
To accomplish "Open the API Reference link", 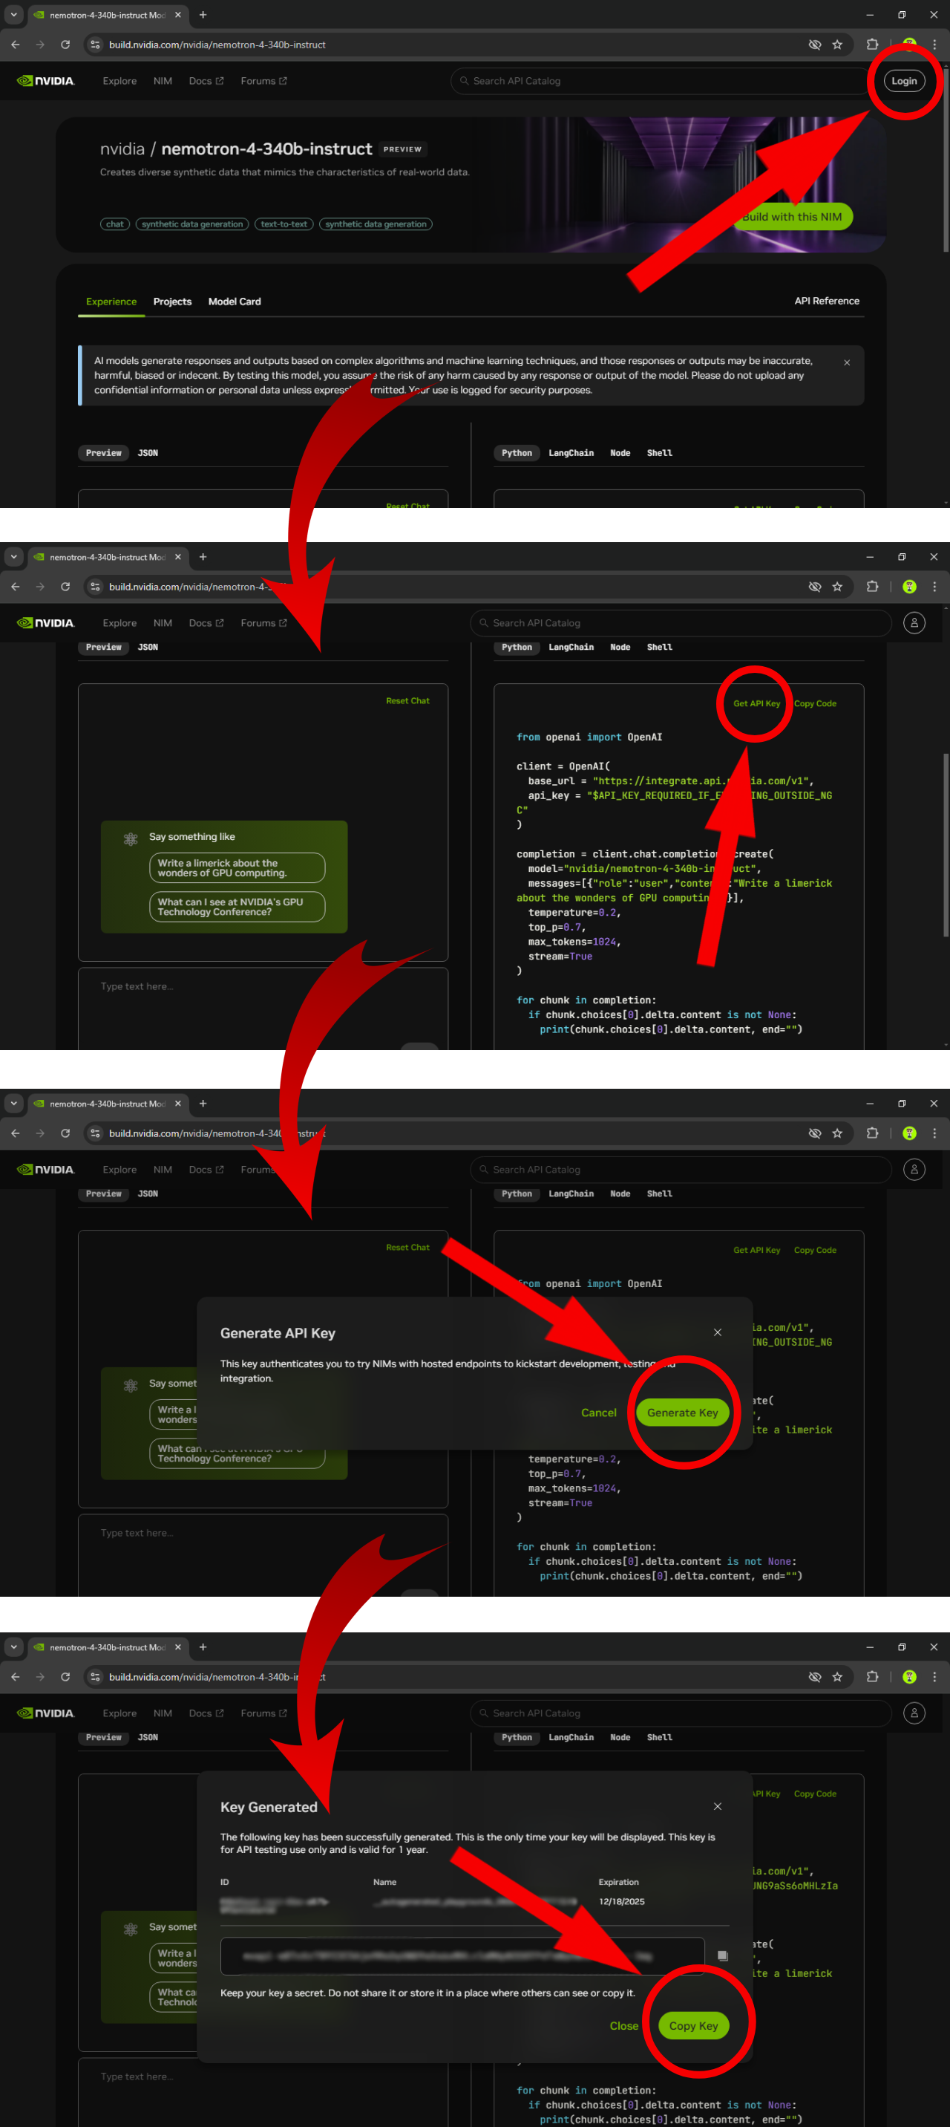I will [826, 302].
